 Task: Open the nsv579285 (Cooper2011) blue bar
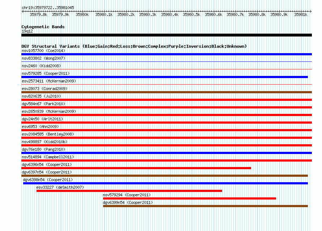pos(165,77)
